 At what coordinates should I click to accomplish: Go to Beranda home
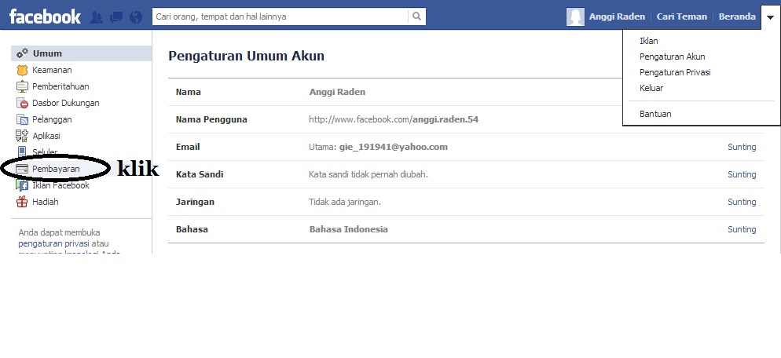coord(737,16)
